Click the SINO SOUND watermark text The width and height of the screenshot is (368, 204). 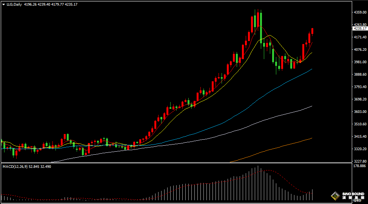[353, 195]
